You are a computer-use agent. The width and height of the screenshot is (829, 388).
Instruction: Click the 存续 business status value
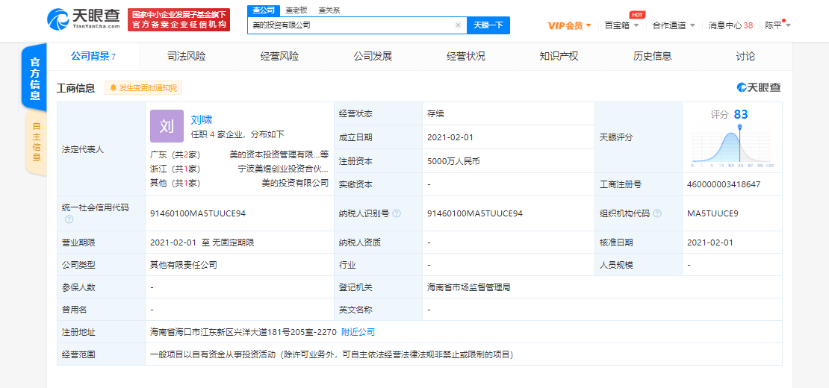[435, 113]
